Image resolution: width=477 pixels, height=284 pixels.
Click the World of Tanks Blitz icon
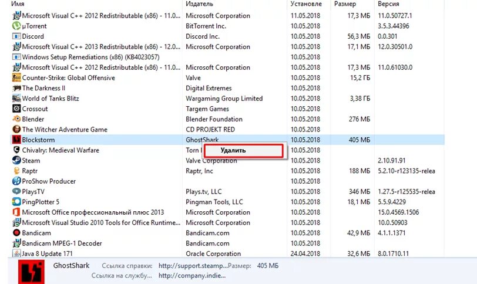16,99
